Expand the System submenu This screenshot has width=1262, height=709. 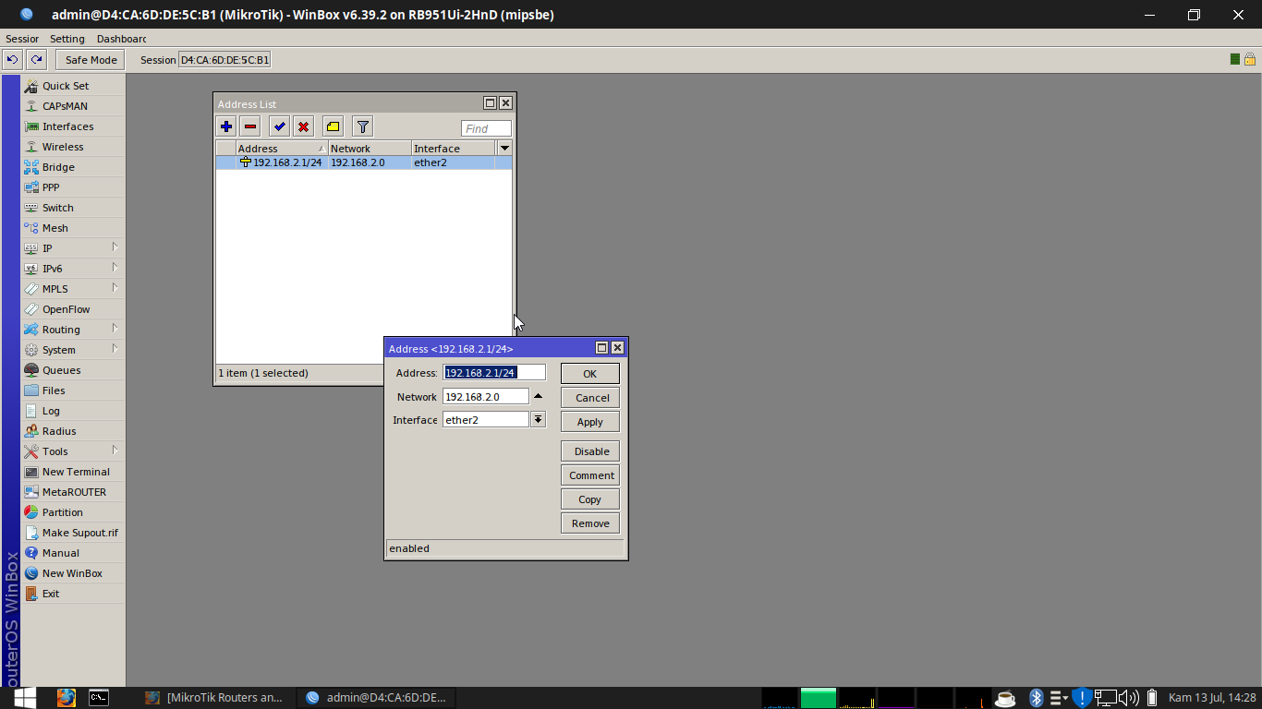pos(73,350)
